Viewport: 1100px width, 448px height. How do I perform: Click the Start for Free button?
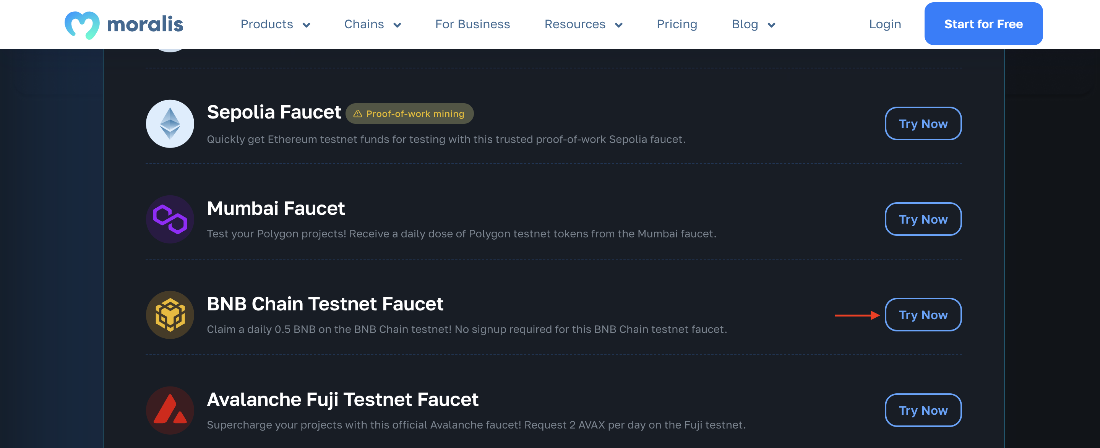click(983, 24)
